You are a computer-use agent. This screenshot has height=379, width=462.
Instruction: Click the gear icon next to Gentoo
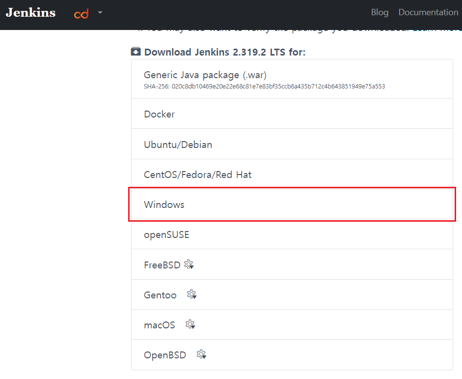pyautogui.click(x=191, y=294)
